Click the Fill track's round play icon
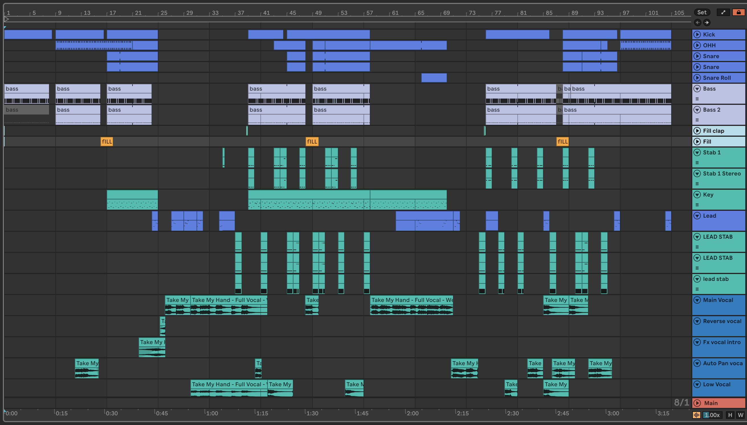747x425 pixels. [697, 142]
